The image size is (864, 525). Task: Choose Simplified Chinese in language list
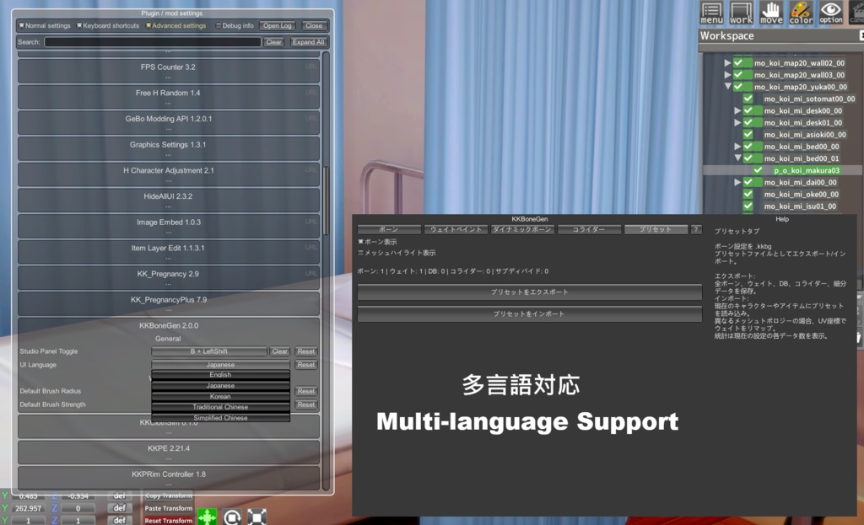[x=220, y=418]
